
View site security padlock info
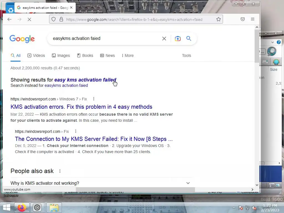click(61, 19)
